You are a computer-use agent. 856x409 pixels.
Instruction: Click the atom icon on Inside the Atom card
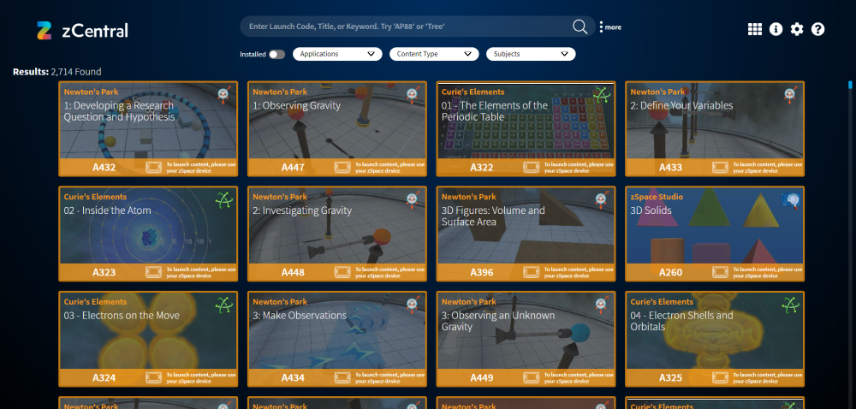223,200
